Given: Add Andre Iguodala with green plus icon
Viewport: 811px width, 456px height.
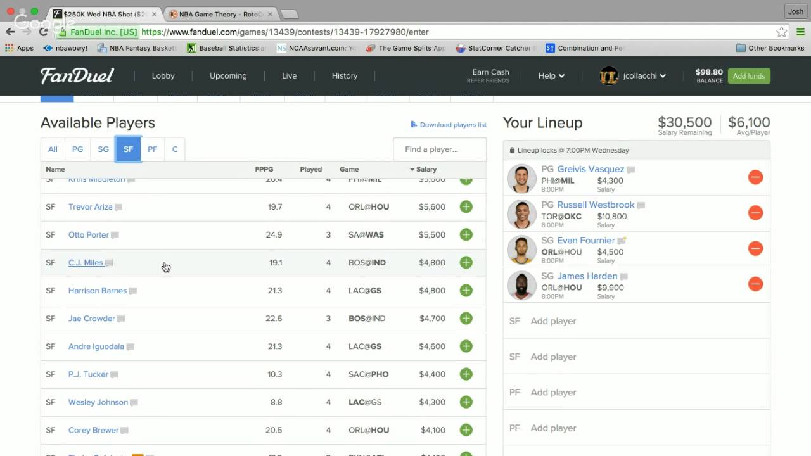Looking at the screenshot, I should (x=466, y=346).
